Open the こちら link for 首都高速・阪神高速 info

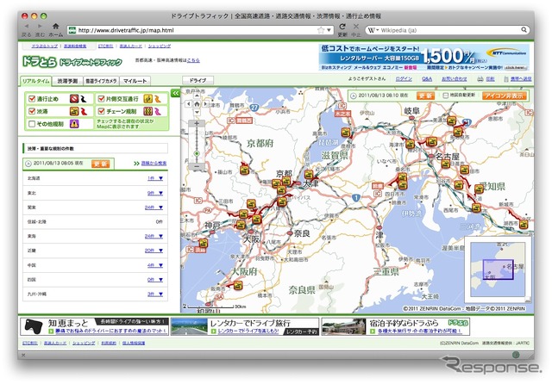193,60
